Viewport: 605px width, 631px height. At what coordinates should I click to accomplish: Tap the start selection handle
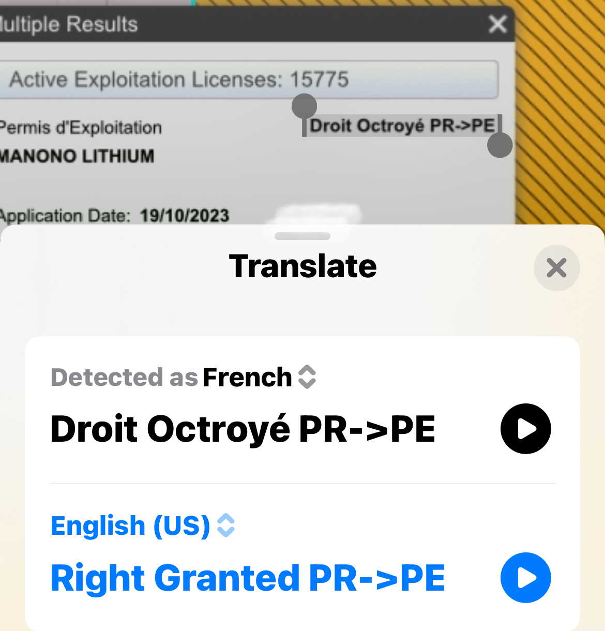pos(304,107)
